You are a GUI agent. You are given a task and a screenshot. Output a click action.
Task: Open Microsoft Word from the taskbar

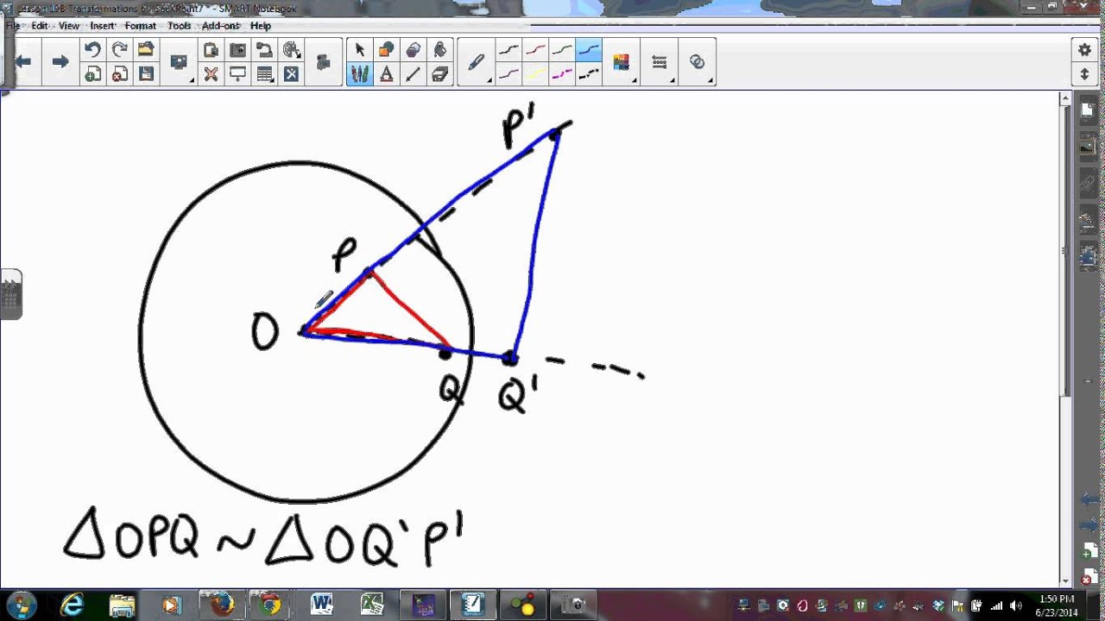tap(321, 605)
